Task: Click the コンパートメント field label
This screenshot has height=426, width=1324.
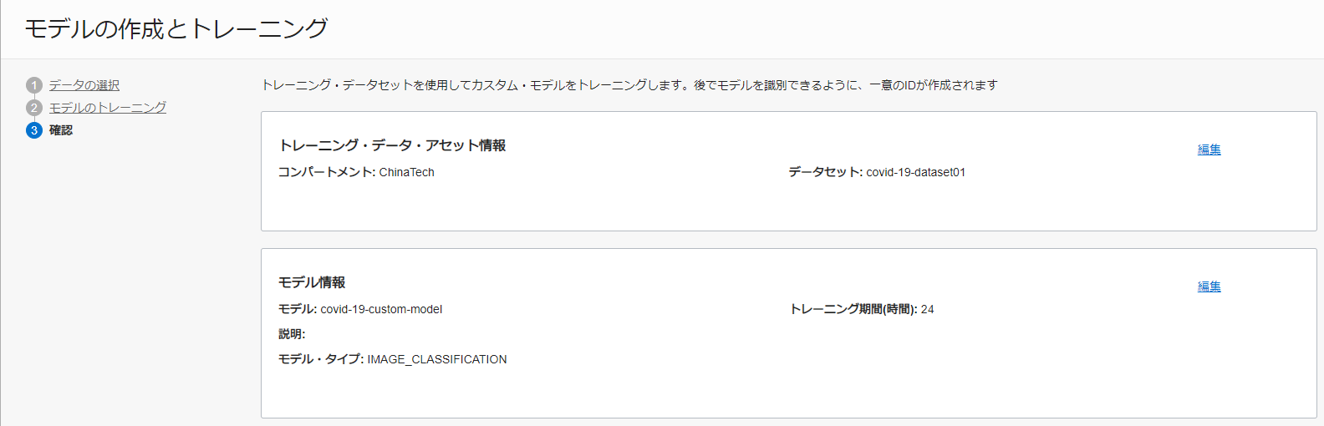Action: click(327, 172)
